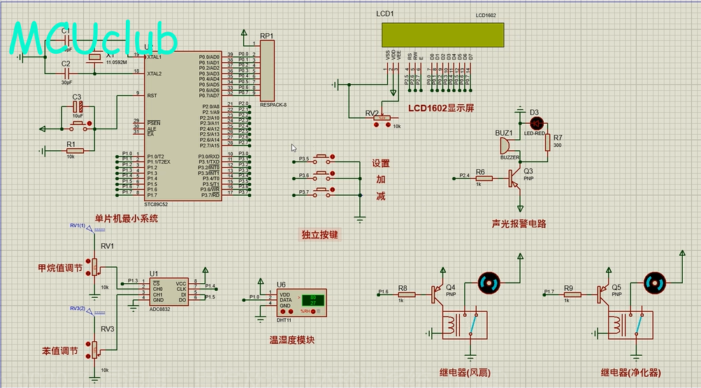701x388 pixels.
Task: Click RV2 potentiometer's left red adjust dot
Action: click(x=377, y=125)
